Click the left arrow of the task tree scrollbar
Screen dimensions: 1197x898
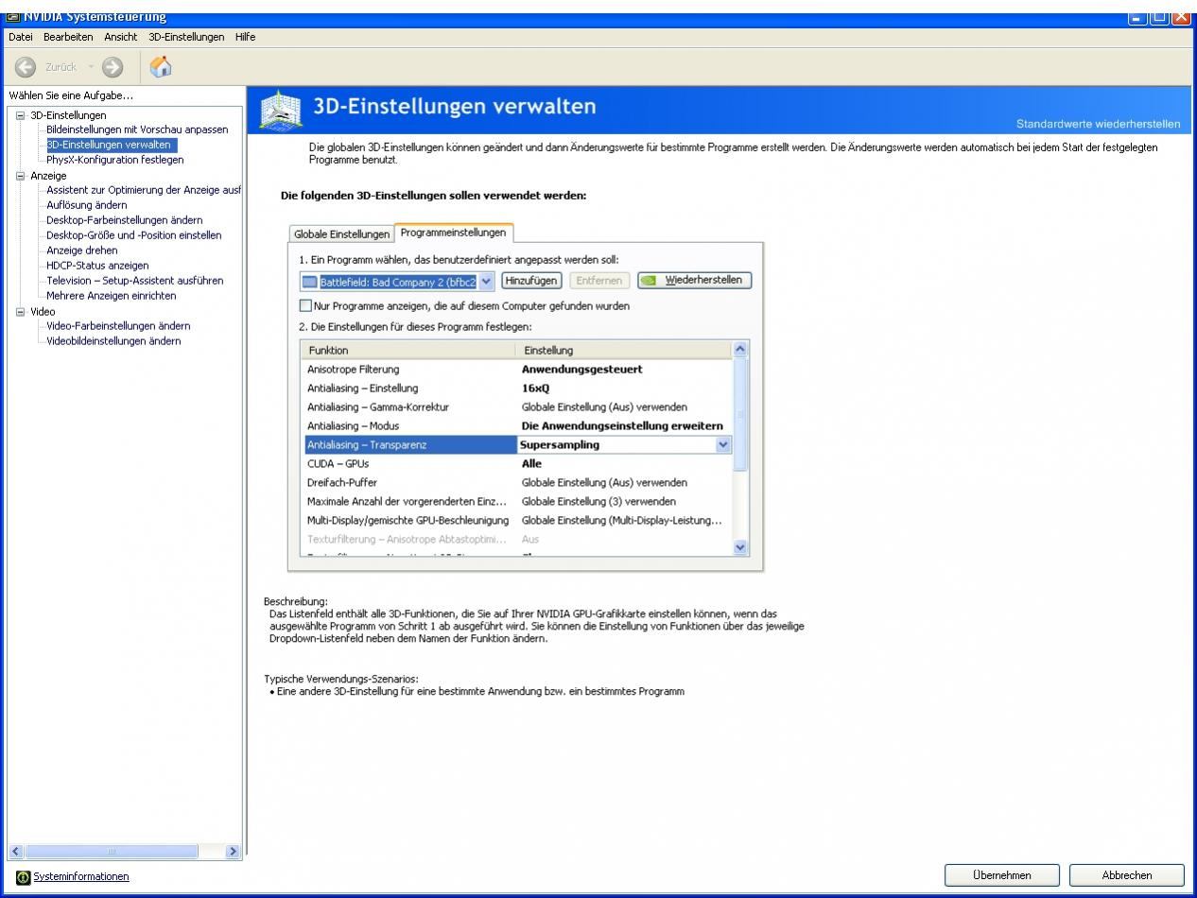click(x=15, y=852)
